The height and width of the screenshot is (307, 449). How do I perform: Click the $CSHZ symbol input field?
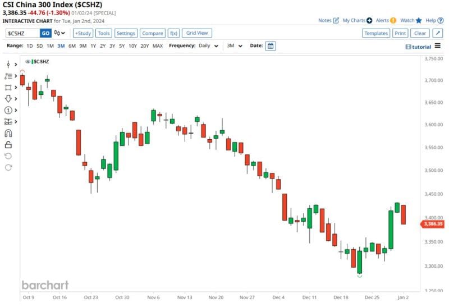pyautogui.click(x=22, y=33)
